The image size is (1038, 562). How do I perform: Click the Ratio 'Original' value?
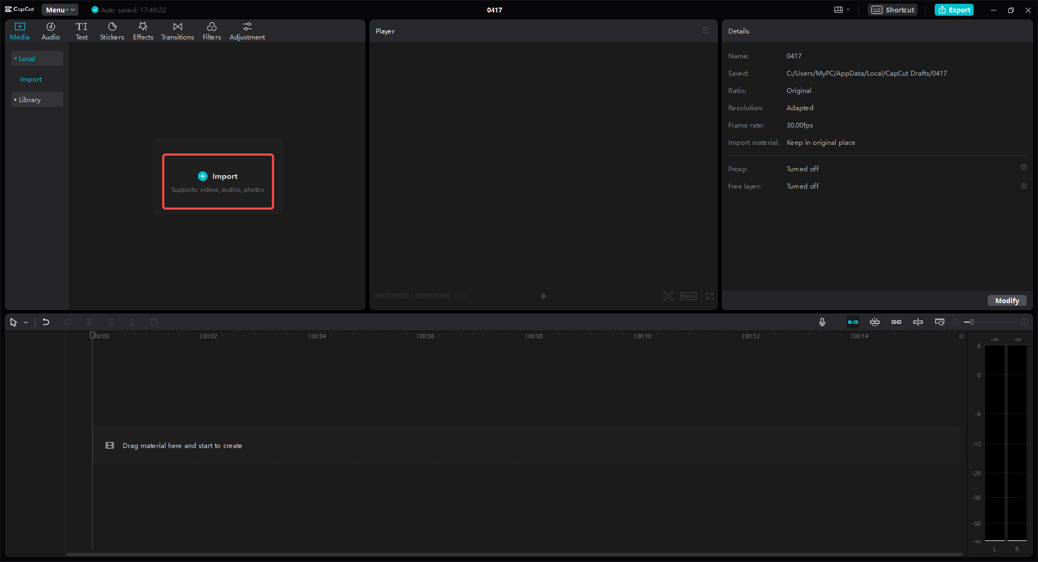click(x=799, y=91)
